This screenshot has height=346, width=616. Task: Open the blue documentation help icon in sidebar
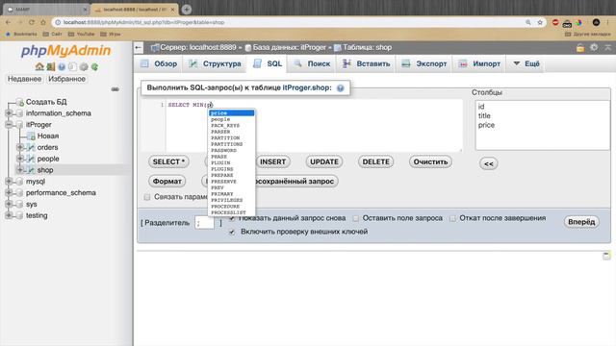click(x=62, y=67)
